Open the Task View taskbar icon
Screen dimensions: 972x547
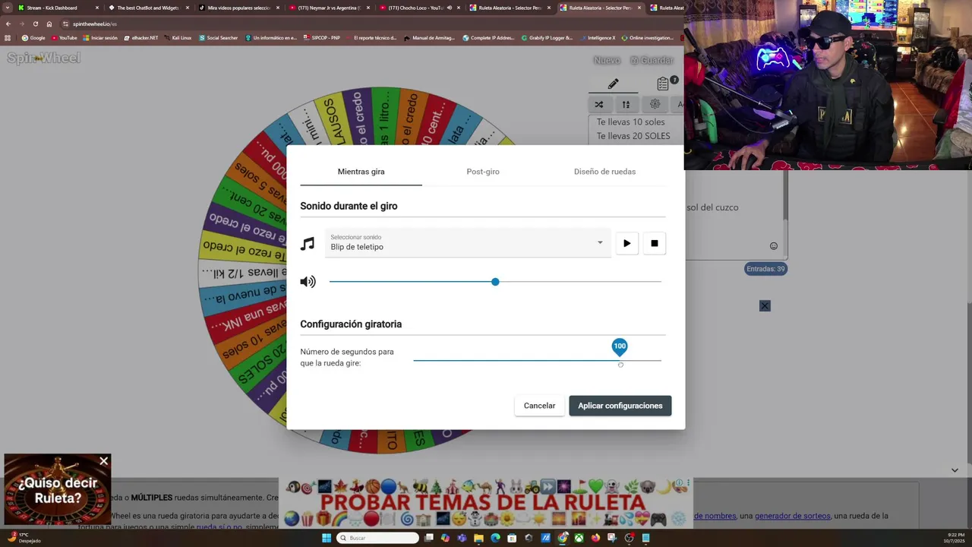point(428,538)
